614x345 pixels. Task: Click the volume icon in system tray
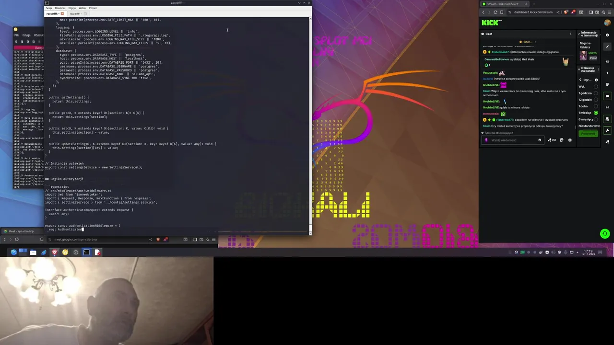click(554, 252)
